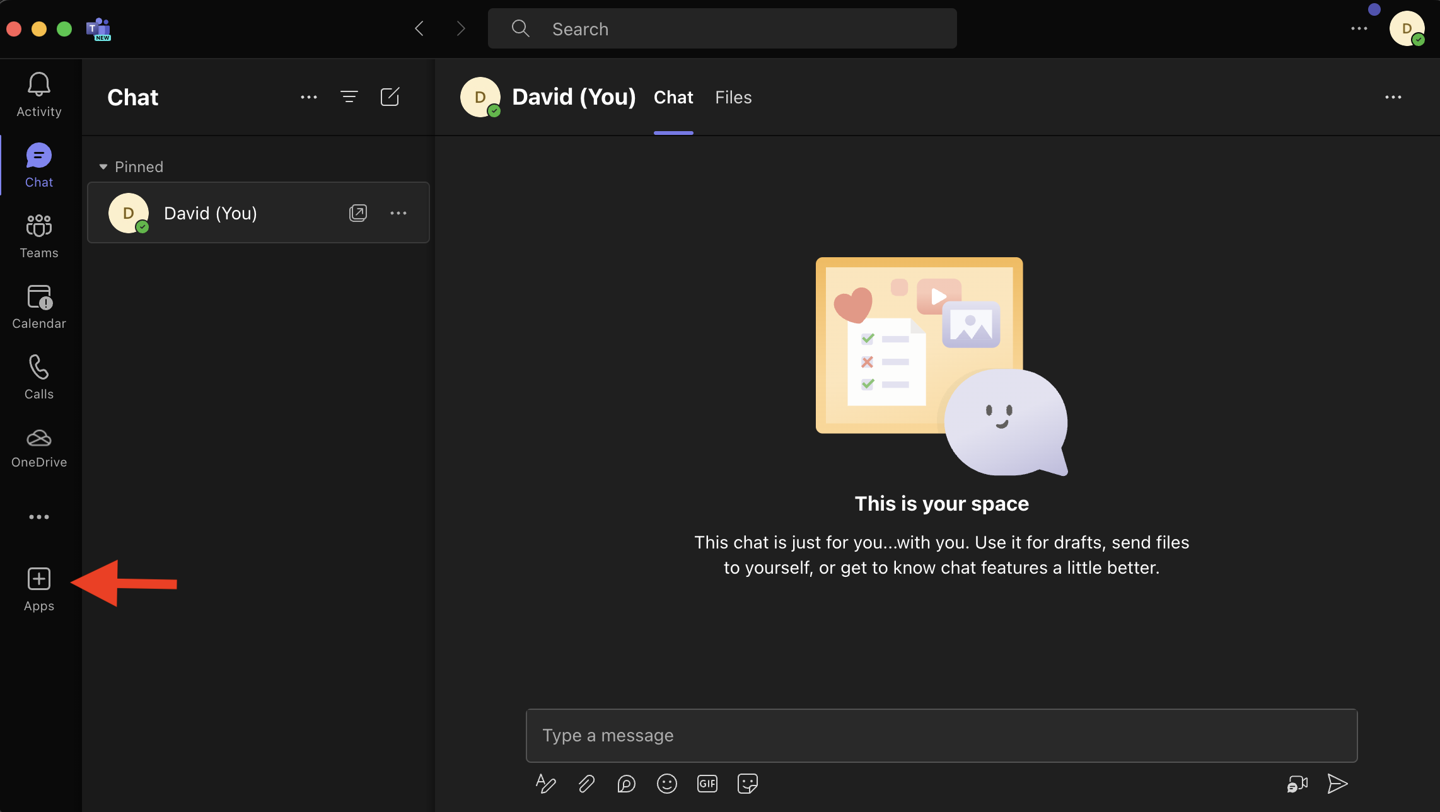1440x812 pixels.
Task: Click the Type a message field
Action: click(x=941, y=736)
